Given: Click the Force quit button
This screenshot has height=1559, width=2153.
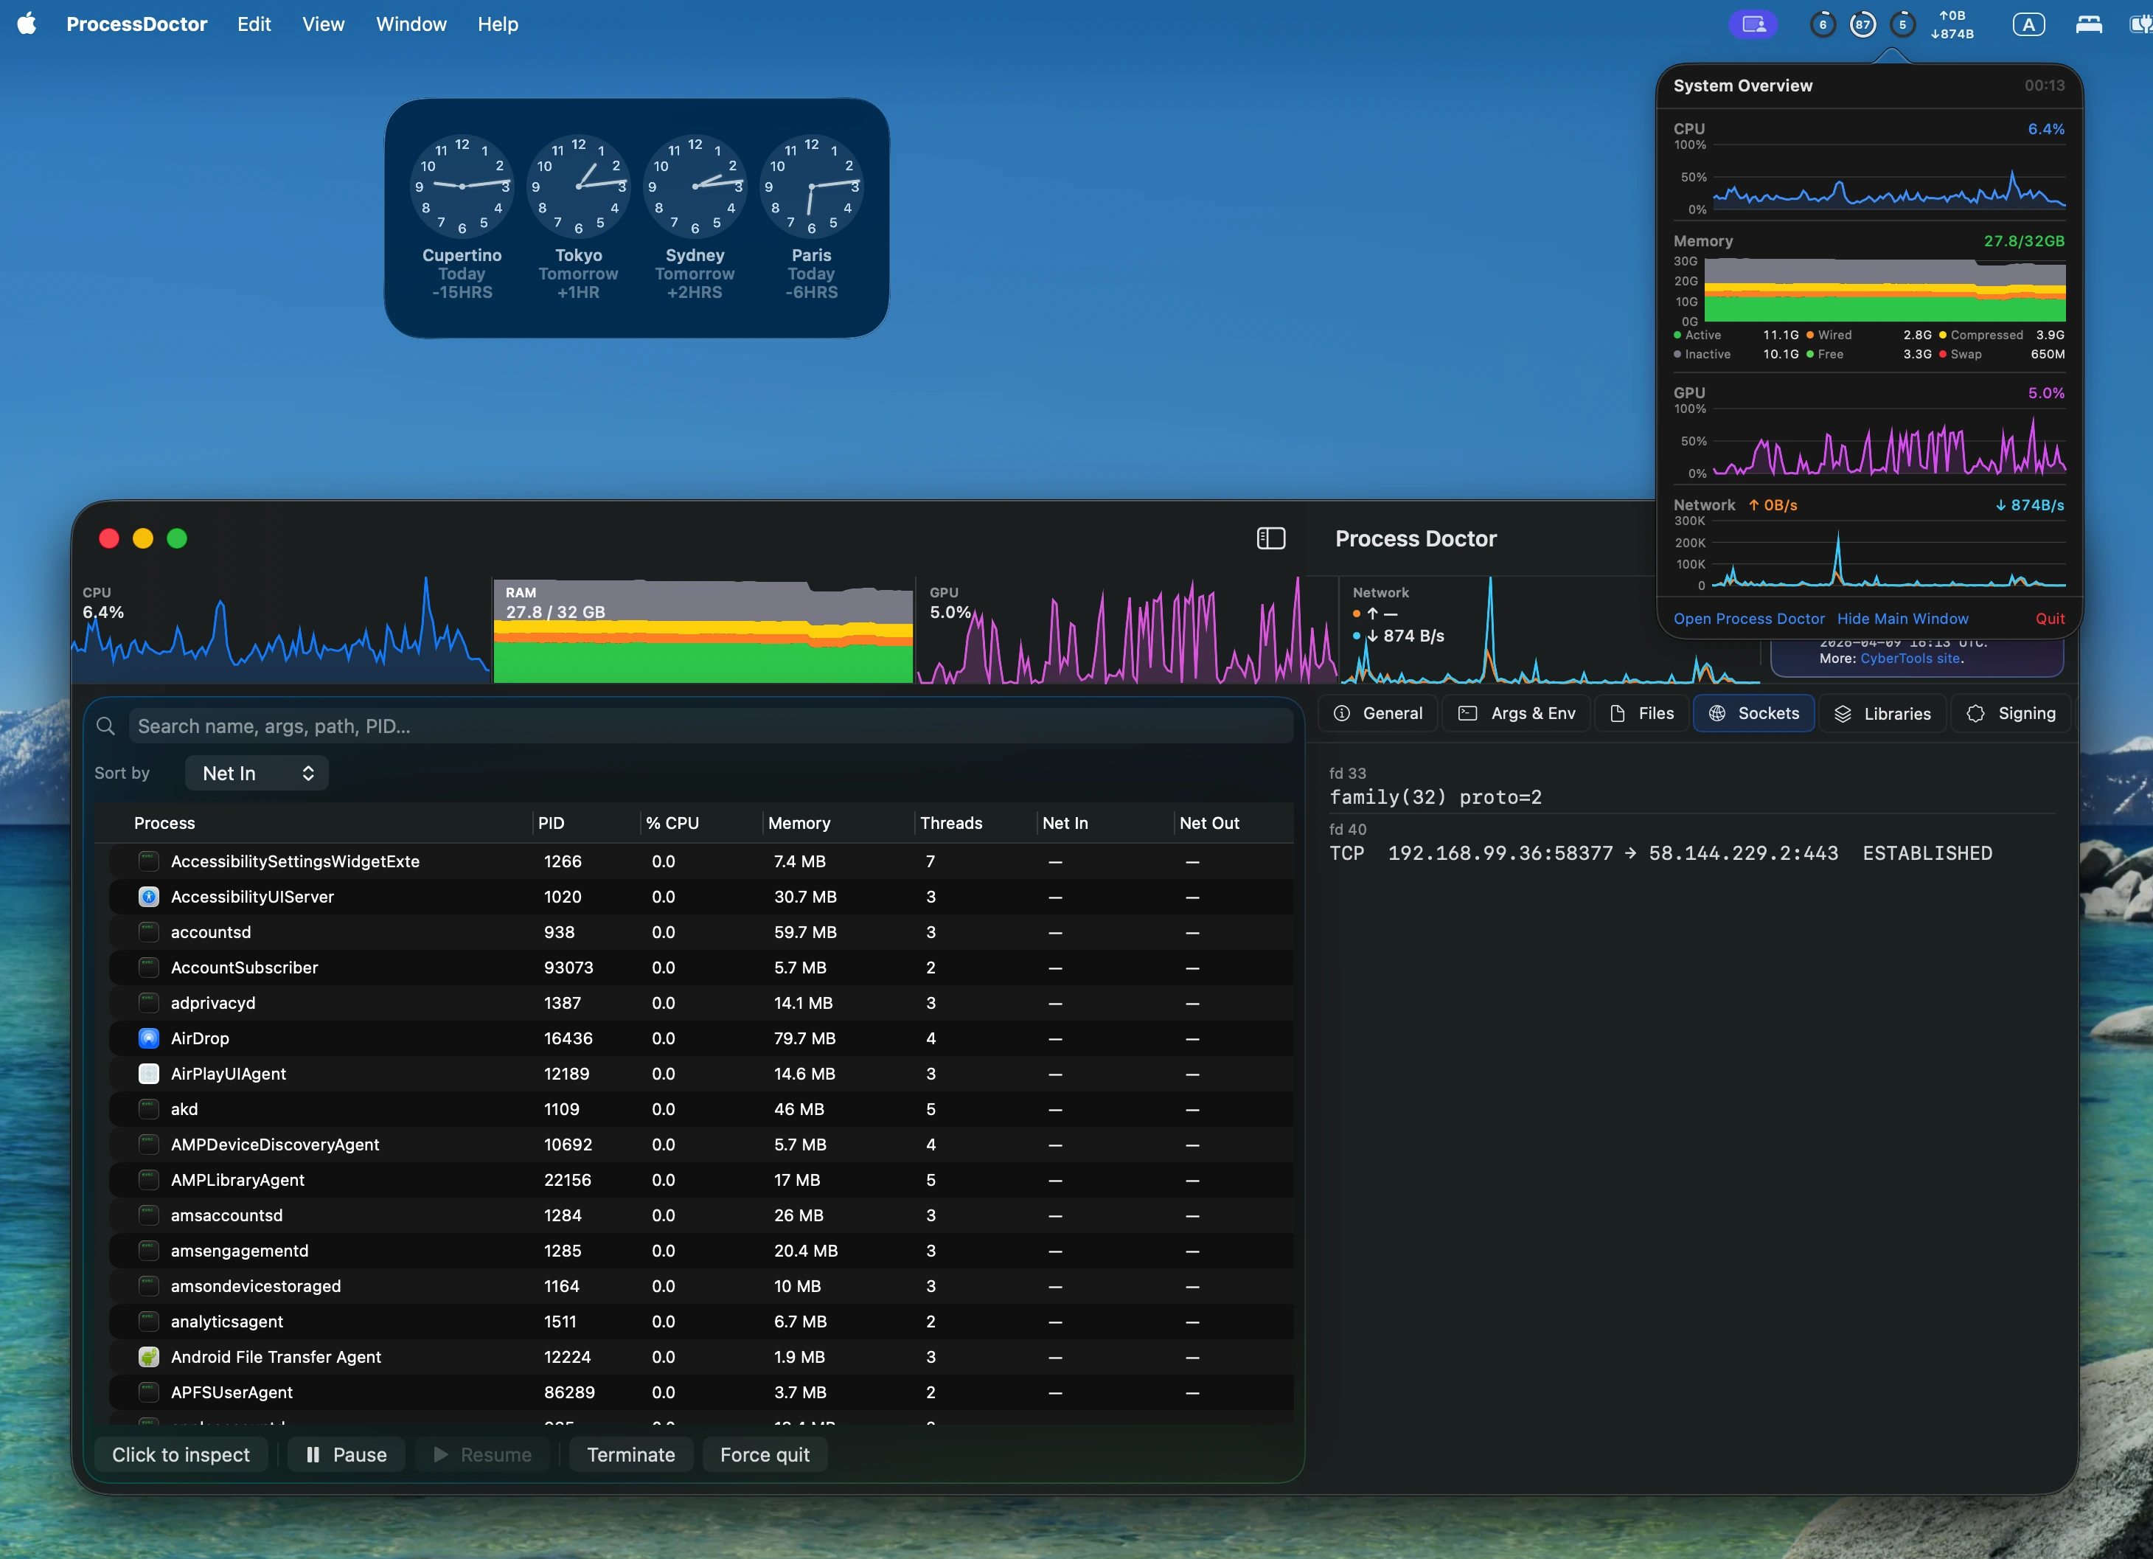Looking at the screenshot, I should tap(765, 1454).
